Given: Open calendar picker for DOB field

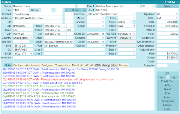Looking at the screenshot, I should (31, 54).
